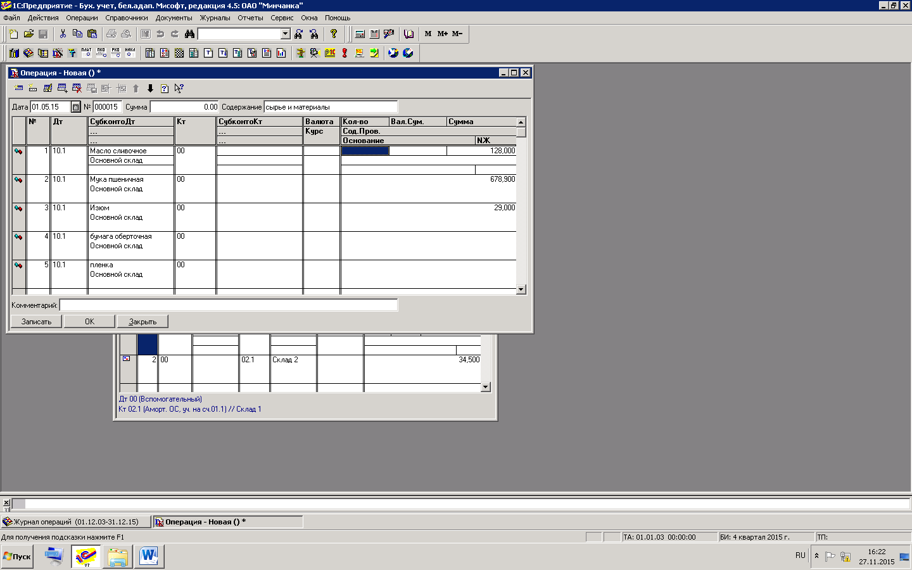Image resolution: width=912 pixels, height=570 pixels.
Task: Click the yellow question mark Help icon
Action: click(334, 34)
